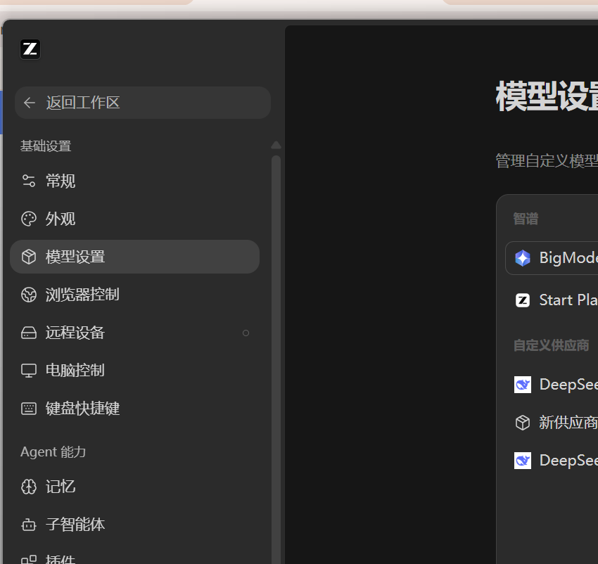Click the Agent 能力 section label
Image resolution: width=598 pixels, height=564 pixels.
coord(53,452)
